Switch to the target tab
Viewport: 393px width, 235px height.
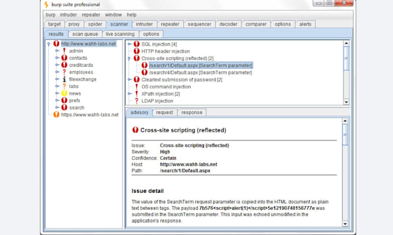54,24
